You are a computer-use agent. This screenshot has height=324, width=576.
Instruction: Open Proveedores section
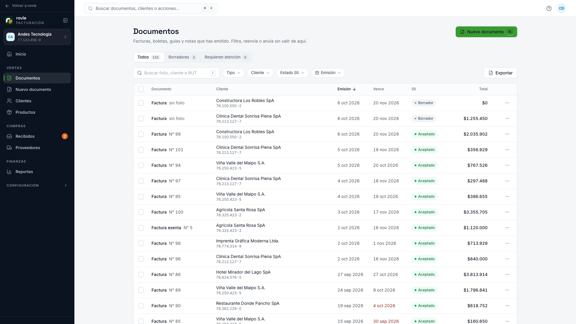(x=37, y=148)
